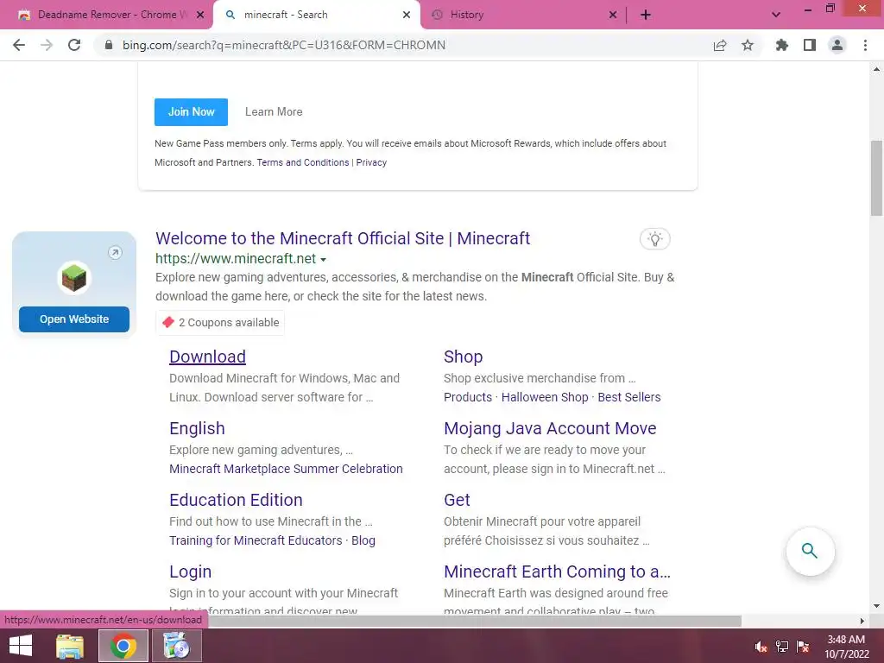Viewport: 884px width, 663px height.
Task: Bookmark this page with the star
Action: 748,45
